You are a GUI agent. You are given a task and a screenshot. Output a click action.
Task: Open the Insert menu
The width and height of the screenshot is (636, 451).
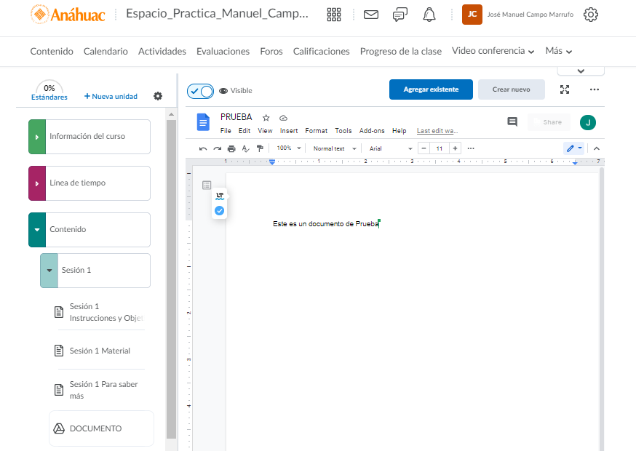[289, 131]
